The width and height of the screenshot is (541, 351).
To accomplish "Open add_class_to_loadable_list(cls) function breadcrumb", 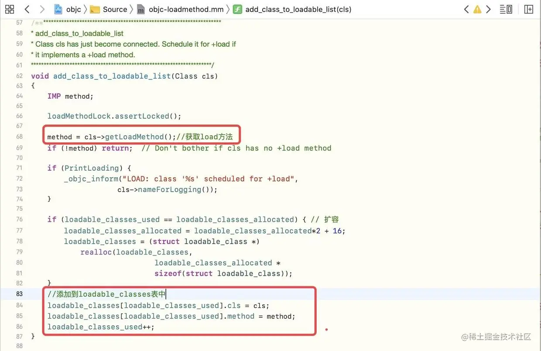I will pyautogui.click(x=298, y=9).
